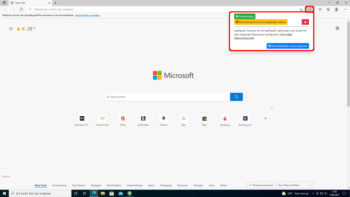Click the KeePassXC-Browser extension icon
Image resolution: width=350 pixels, height=197 pixels.
click(x=309, y=9)
